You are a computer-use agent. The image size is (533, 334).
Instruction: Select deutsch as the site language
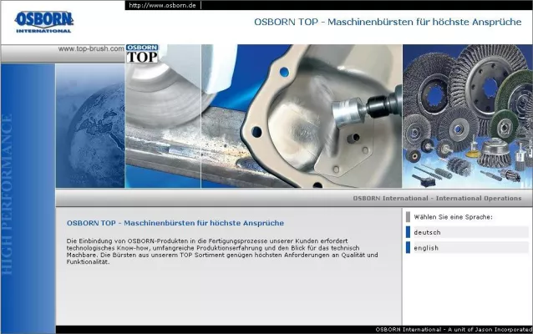click(x=427, y=232)
